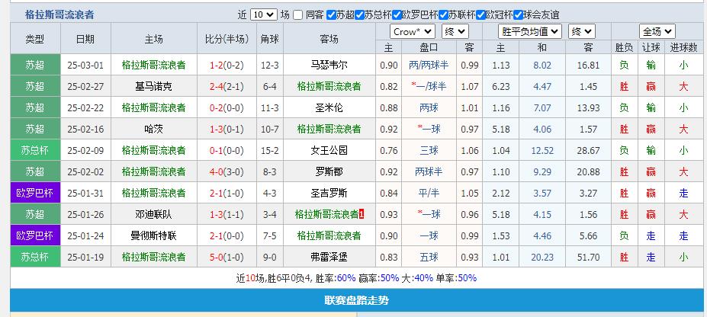
Task: Click the 欧罗巴杯 badge in 圣吉罗斯 row
Action: (35, 193)
